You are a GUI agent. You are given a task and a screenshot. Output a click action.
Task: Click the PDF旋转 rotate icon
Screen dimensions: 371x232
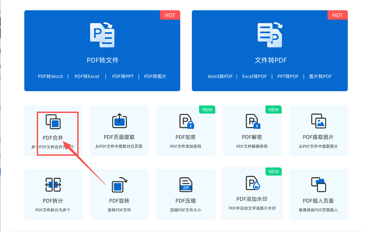click(x=120, y=185)
